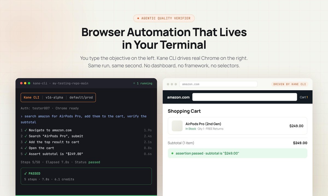Click the Agentic Quality Verifier badge
Viewport: 328px width, 196px height.
click(164, 18)
